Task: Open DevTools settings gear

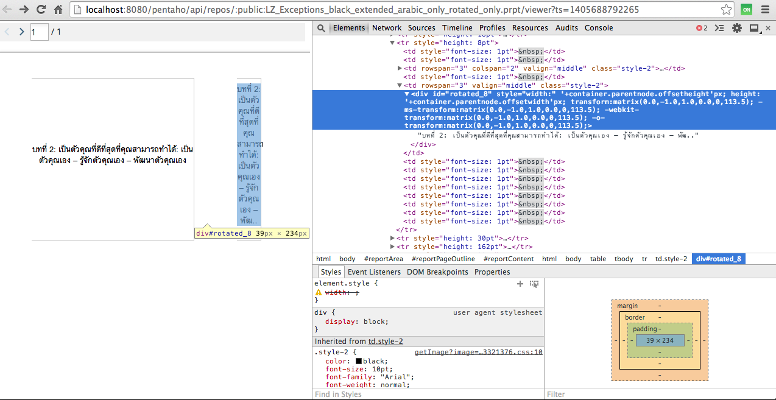Action: [737, 28]
